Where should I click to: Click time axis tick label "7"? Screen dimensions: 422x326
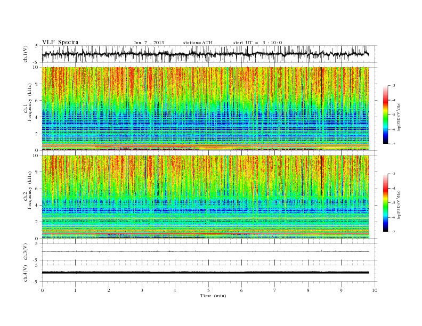[275, 290]
